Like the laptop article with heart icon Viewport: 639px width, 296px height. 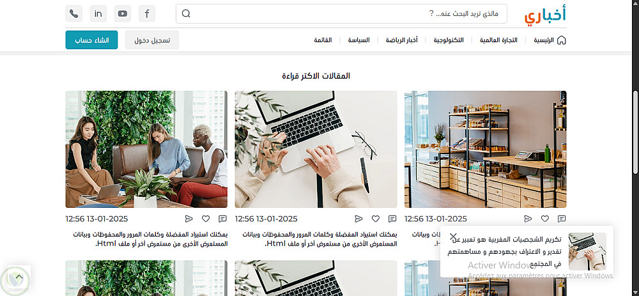click(375, 219)
